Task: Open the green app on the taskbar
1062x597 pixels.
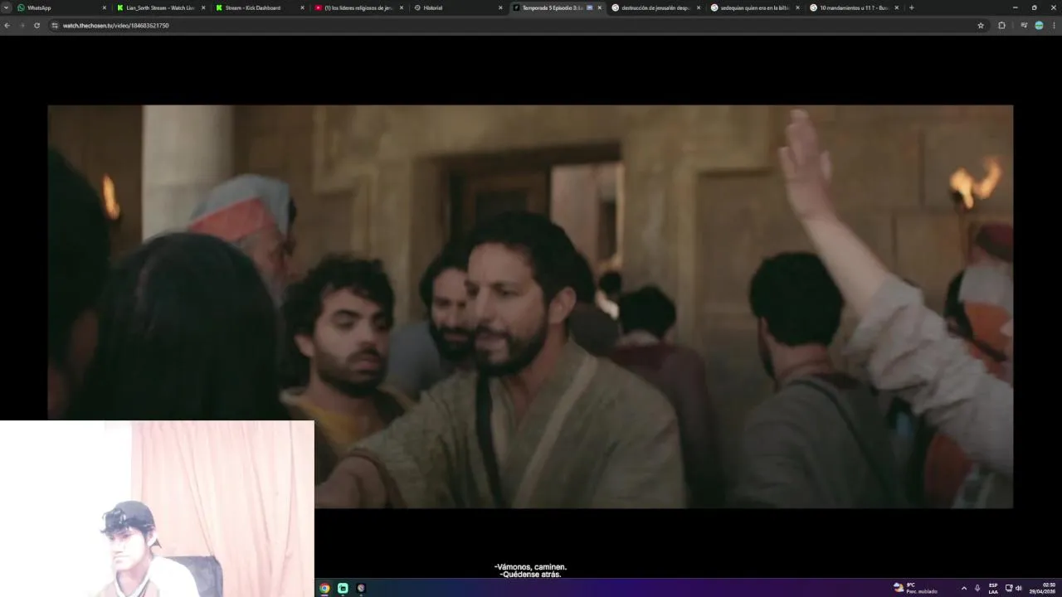Action: point(343,588)
